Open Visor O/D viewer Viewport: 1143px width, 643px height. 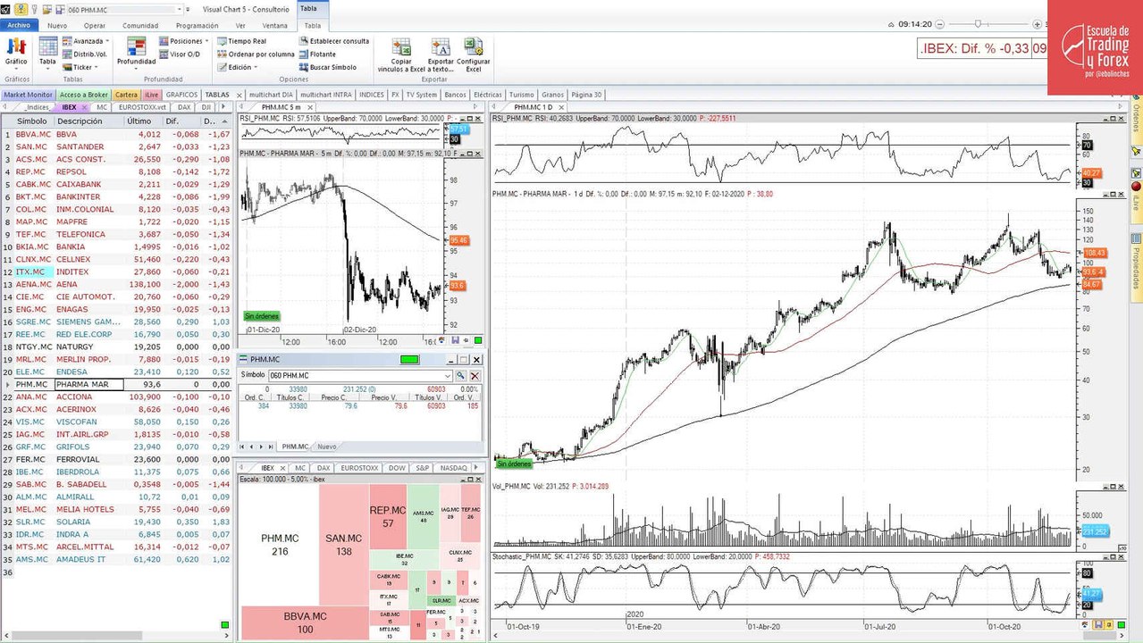coord(179,54)
